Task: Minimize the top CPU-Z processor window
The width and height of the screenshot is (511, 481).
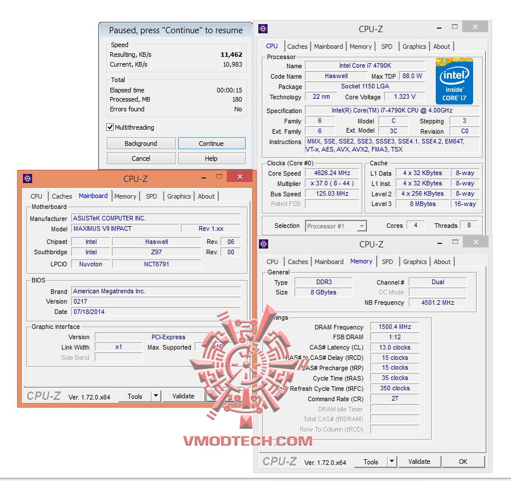Action: [439, 28]
